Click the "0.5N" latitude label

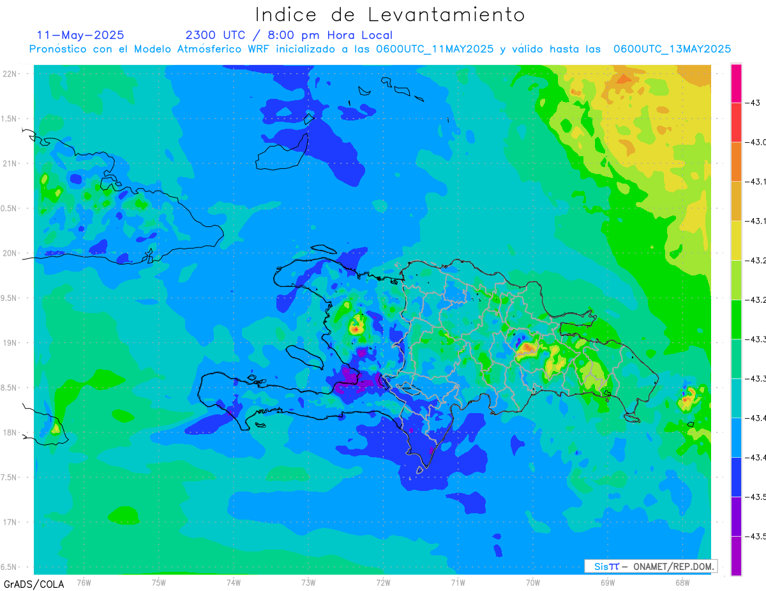click(x=10, y=208)
